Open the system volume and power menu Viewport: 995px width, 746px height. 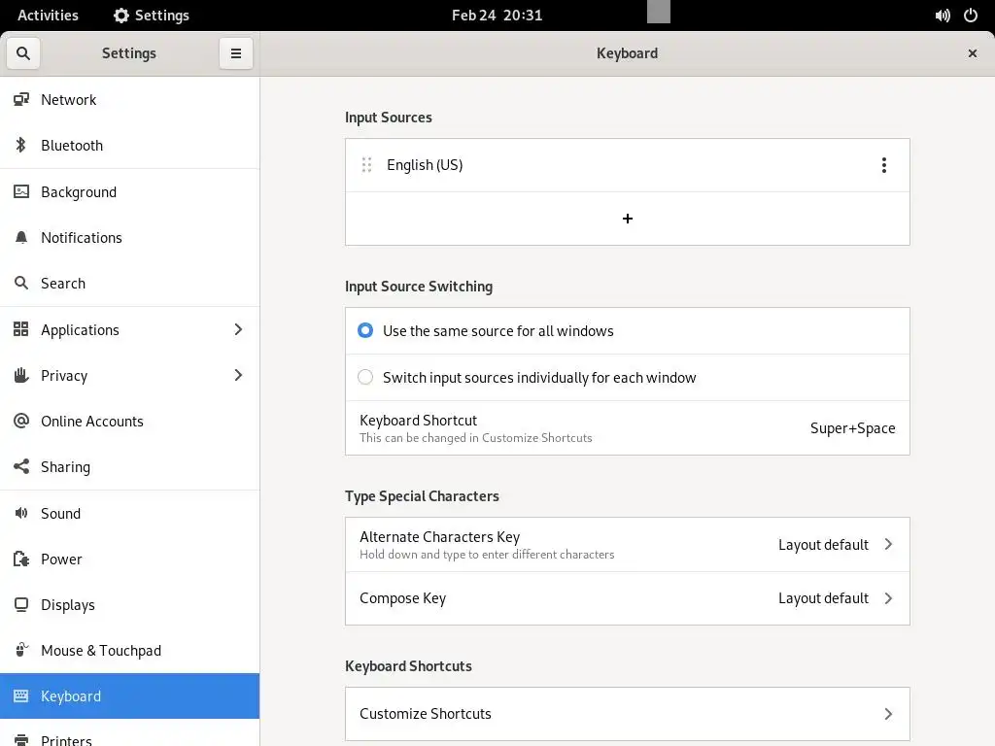956,16
